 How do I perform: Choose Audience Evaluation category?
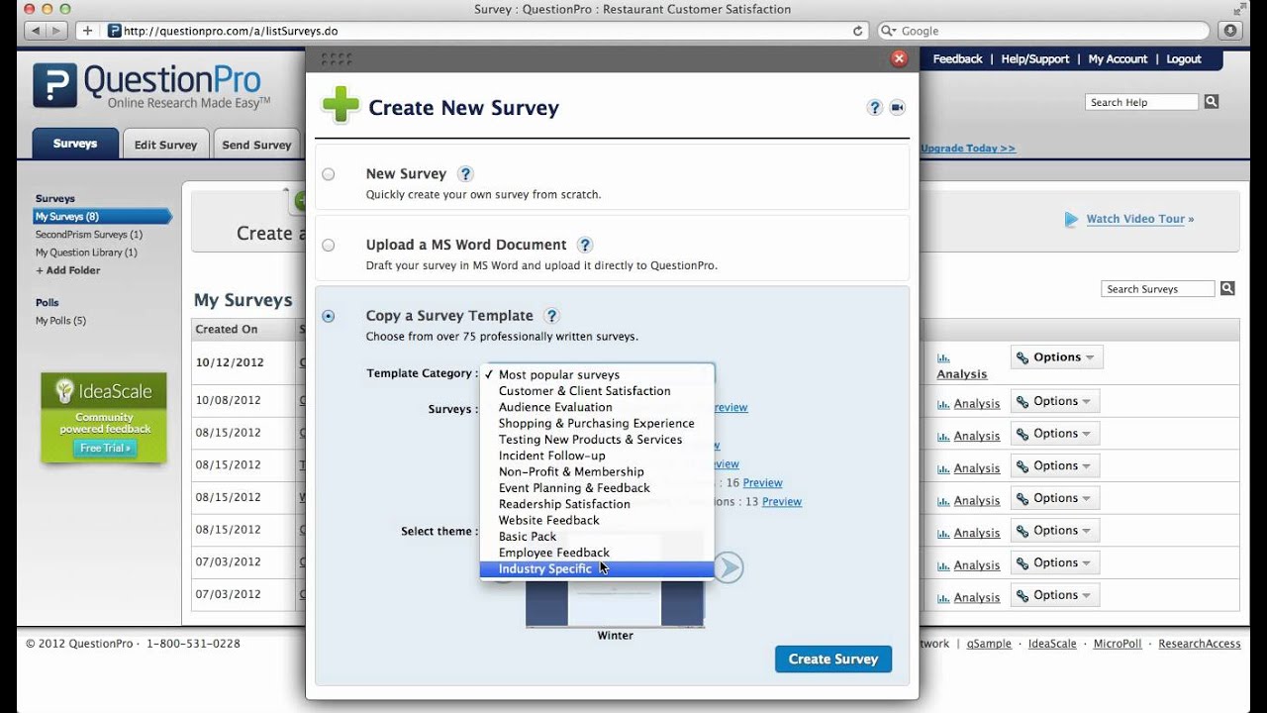pos(597,407)
